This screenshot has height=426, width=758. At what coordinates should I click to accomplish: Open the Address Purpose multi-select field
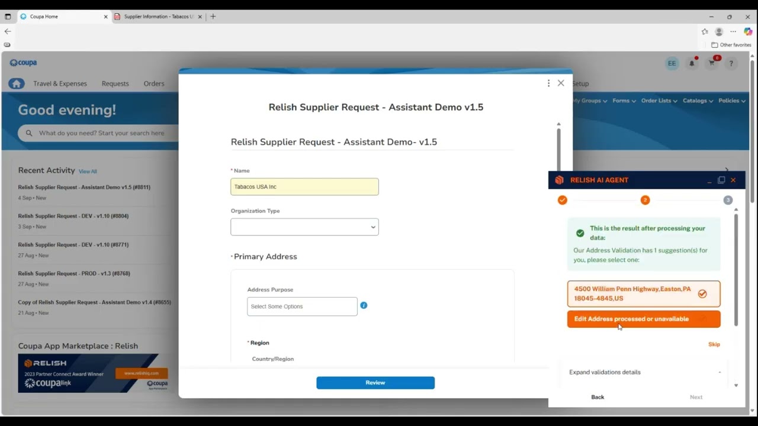tap(302, 306)
